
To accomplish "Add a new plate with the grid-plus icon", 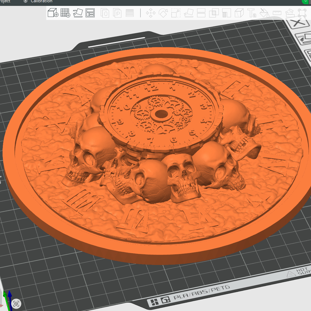I will click(x=65, y=13).
